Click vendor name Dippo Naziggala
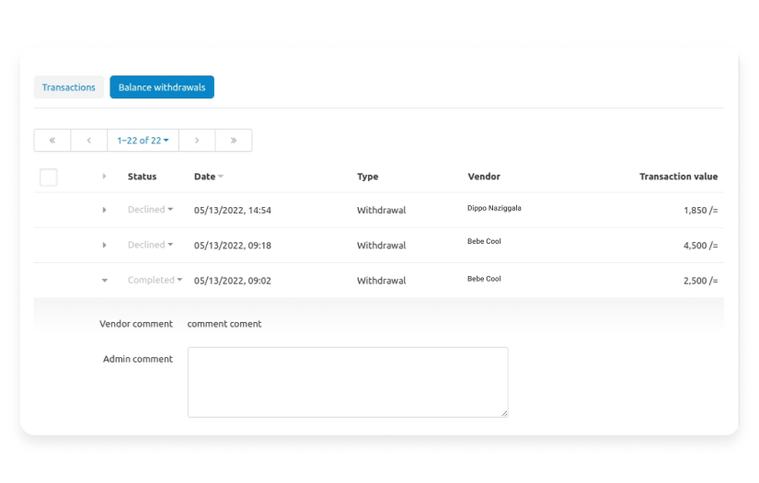The width and height of the screenshot is (759, 483). coord(494,208)
